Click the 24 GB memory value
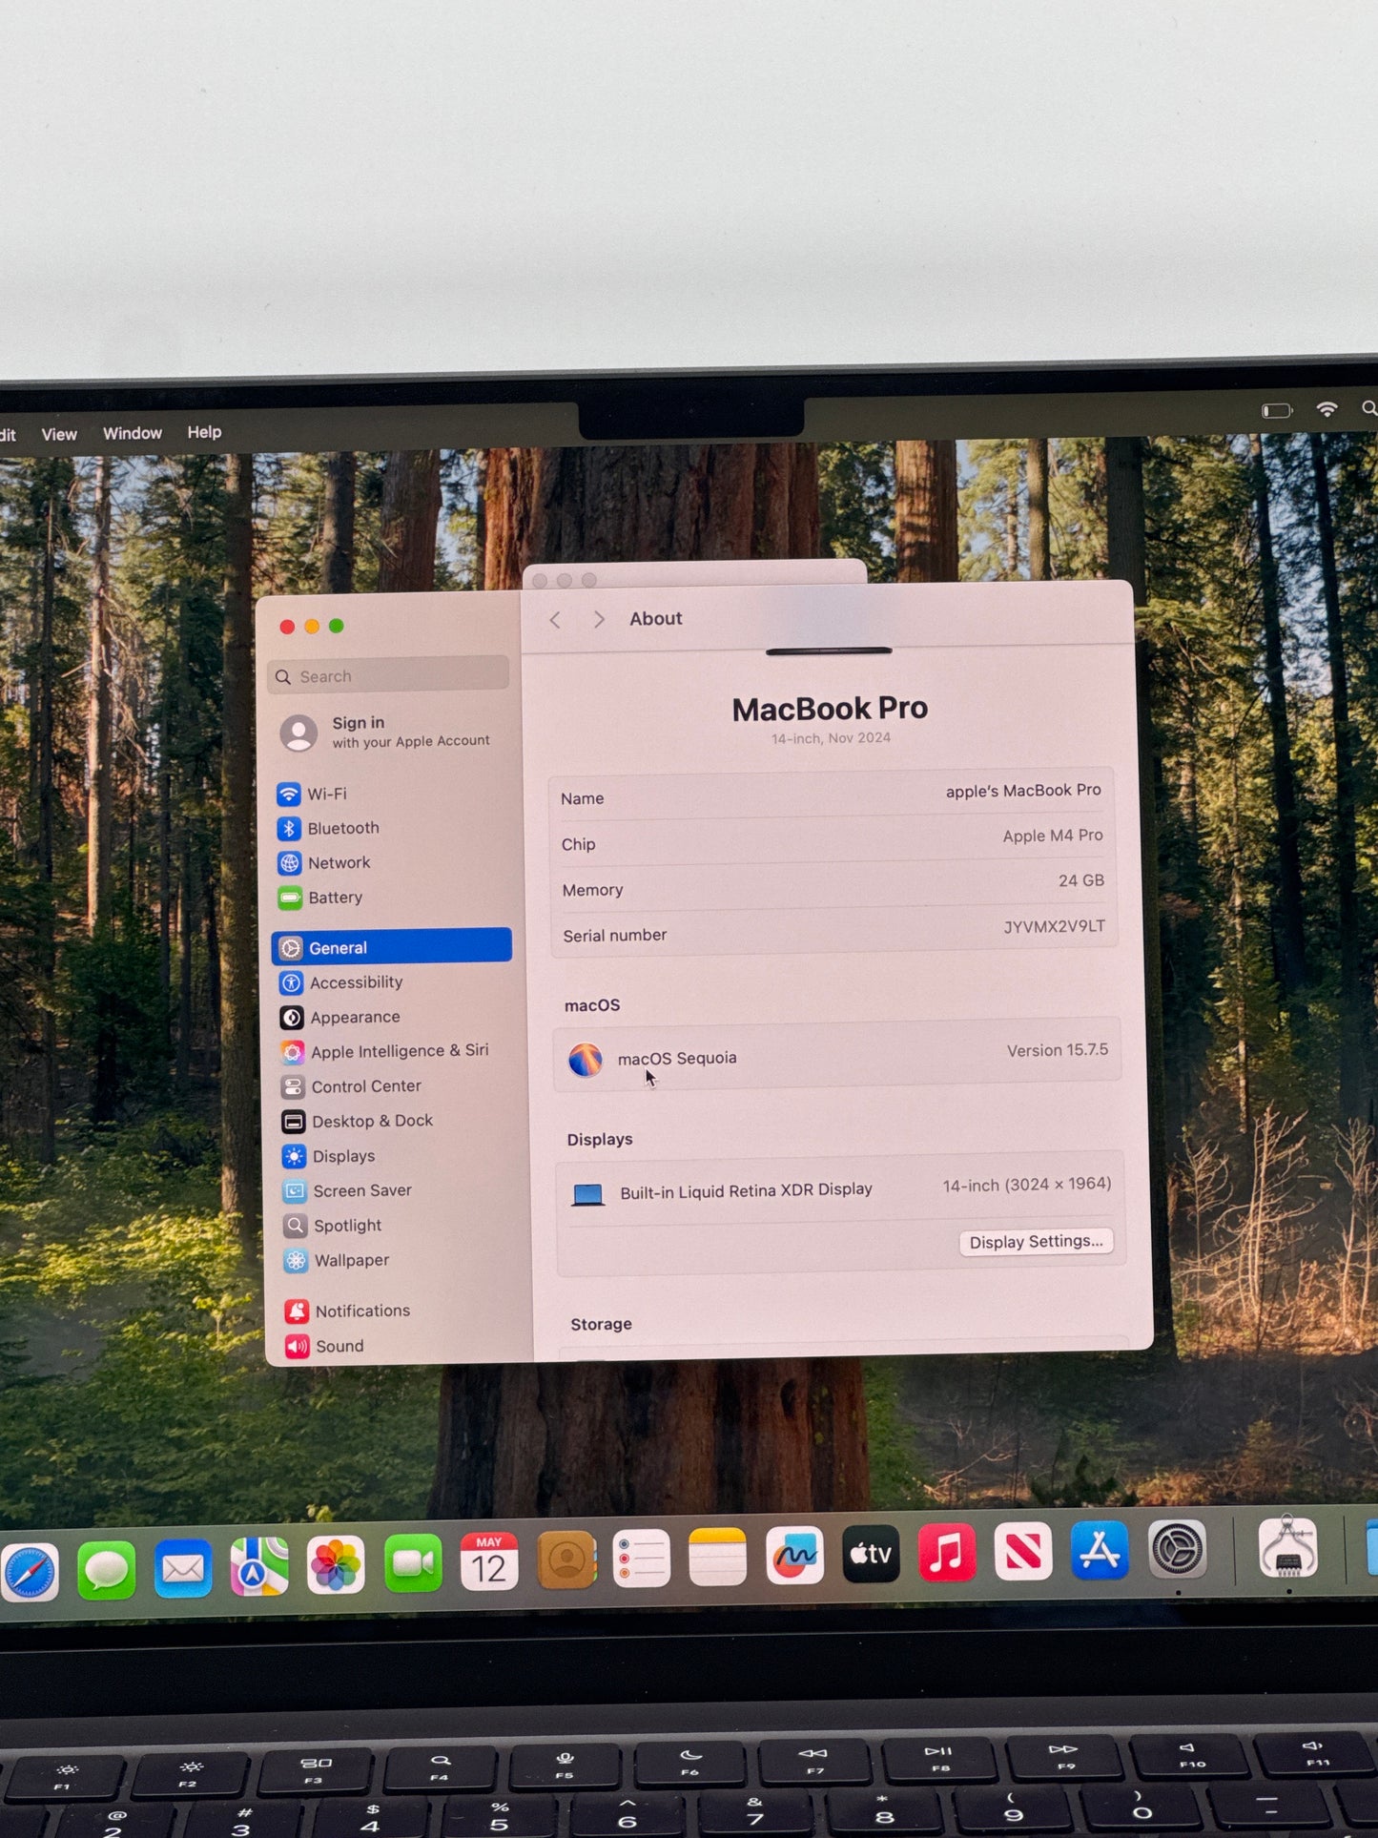The width and height of the screenshot is (1378, 1838). [x=1081, y=880]
